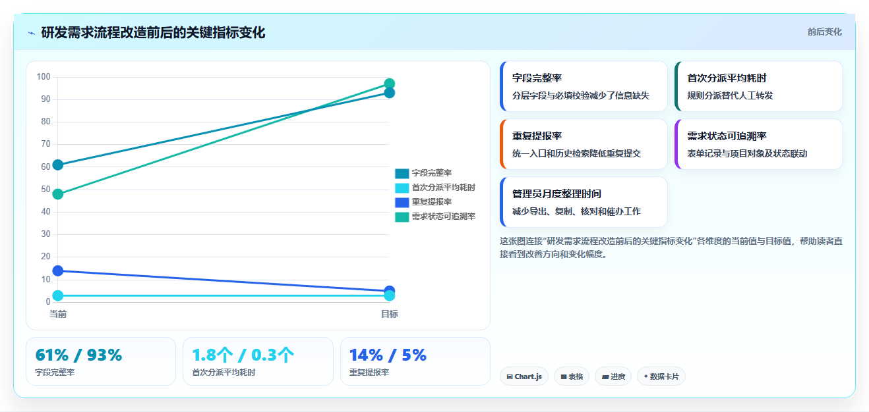Viewport: 869px width, 412px height.
Task: Click 首次分派平均耗时 legend label text
Action: coord(443,188)
